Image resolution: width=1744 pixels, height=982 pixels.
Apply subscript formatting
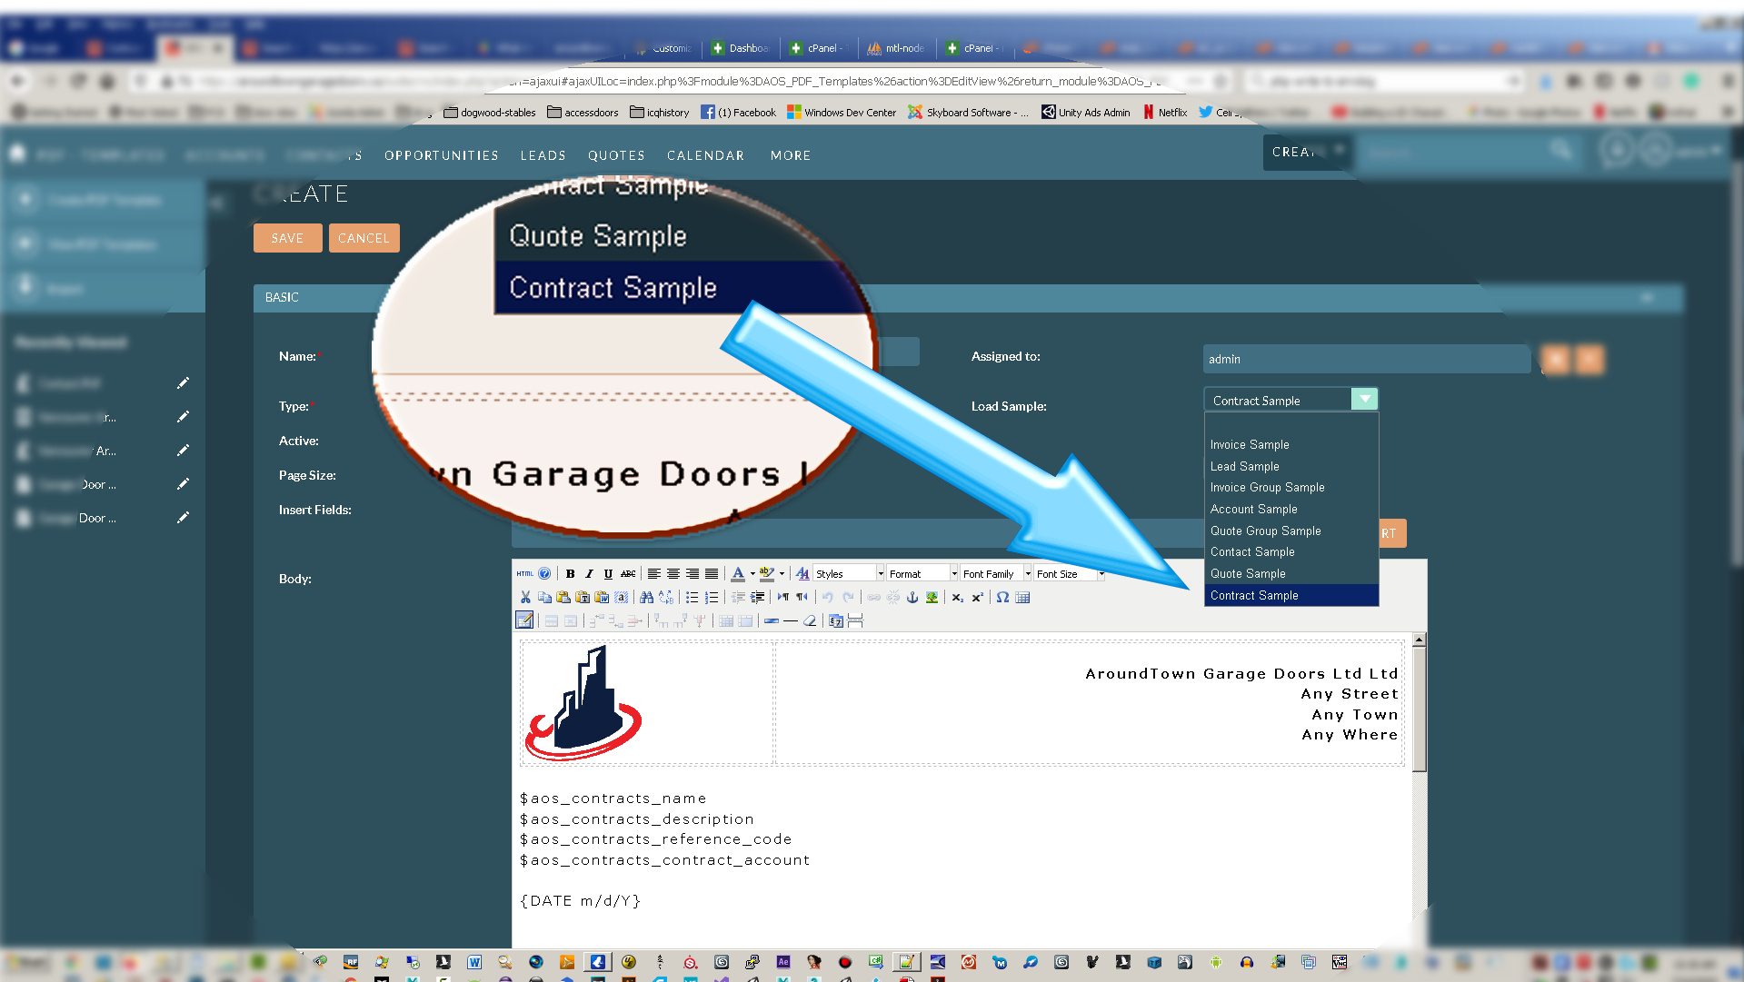pyautogui.click(x=957, y=598)
